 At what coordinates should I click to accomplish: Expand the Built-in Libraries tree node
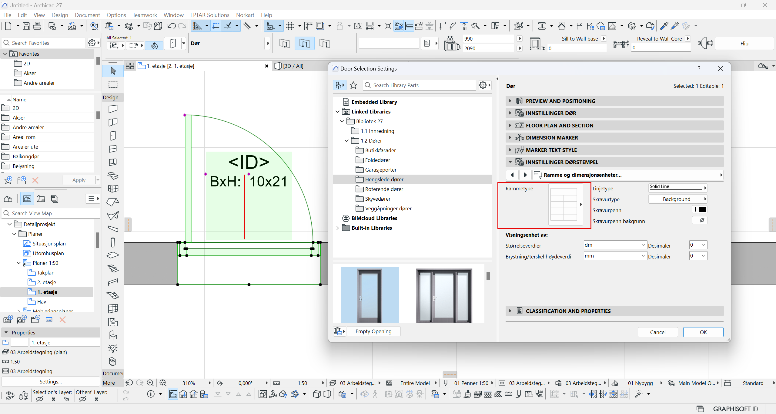(338, 228)
